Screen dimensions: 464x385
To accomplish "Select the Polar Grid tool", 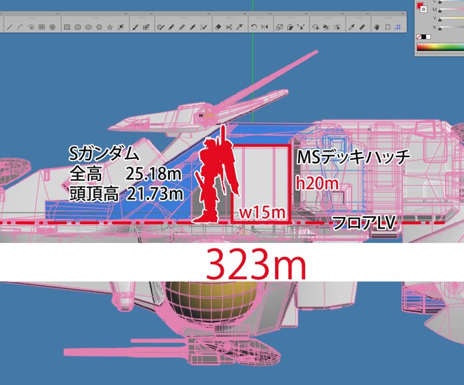I will (53, 27).
